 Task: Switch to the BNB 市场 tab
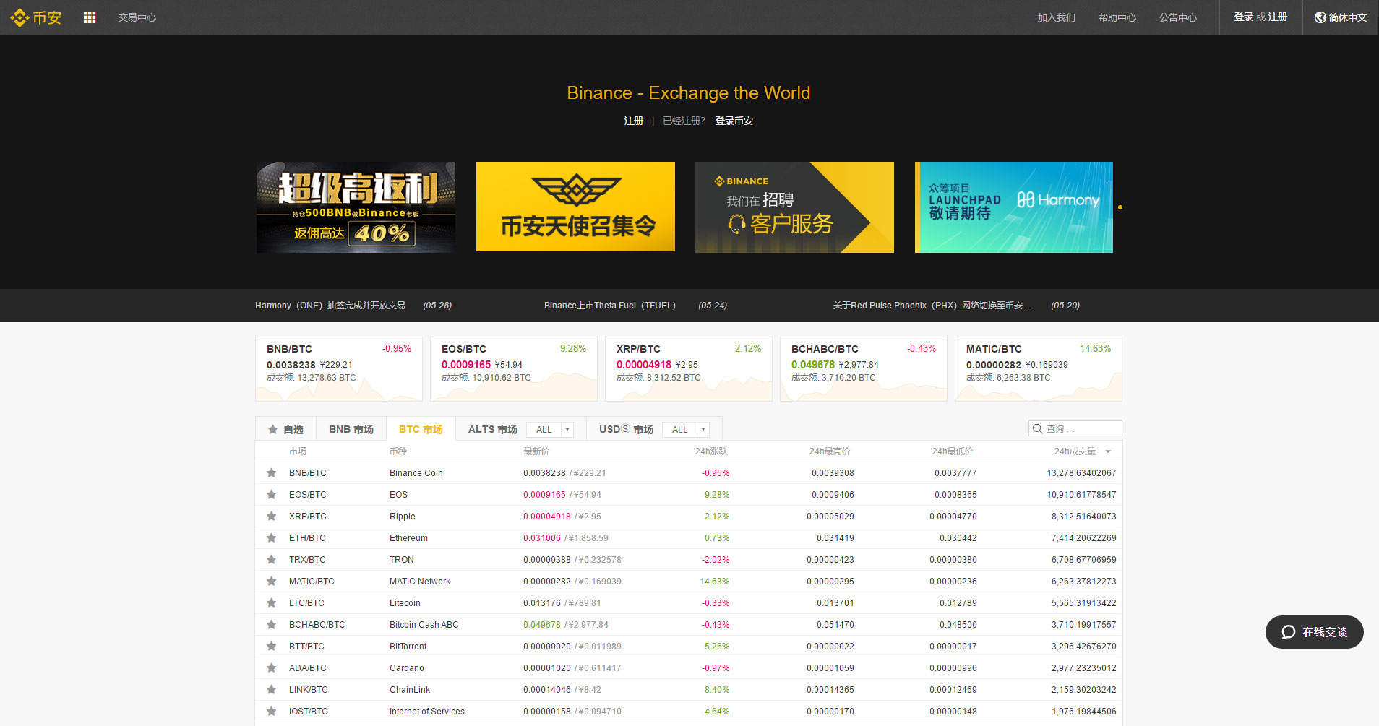tap(351, 429)
